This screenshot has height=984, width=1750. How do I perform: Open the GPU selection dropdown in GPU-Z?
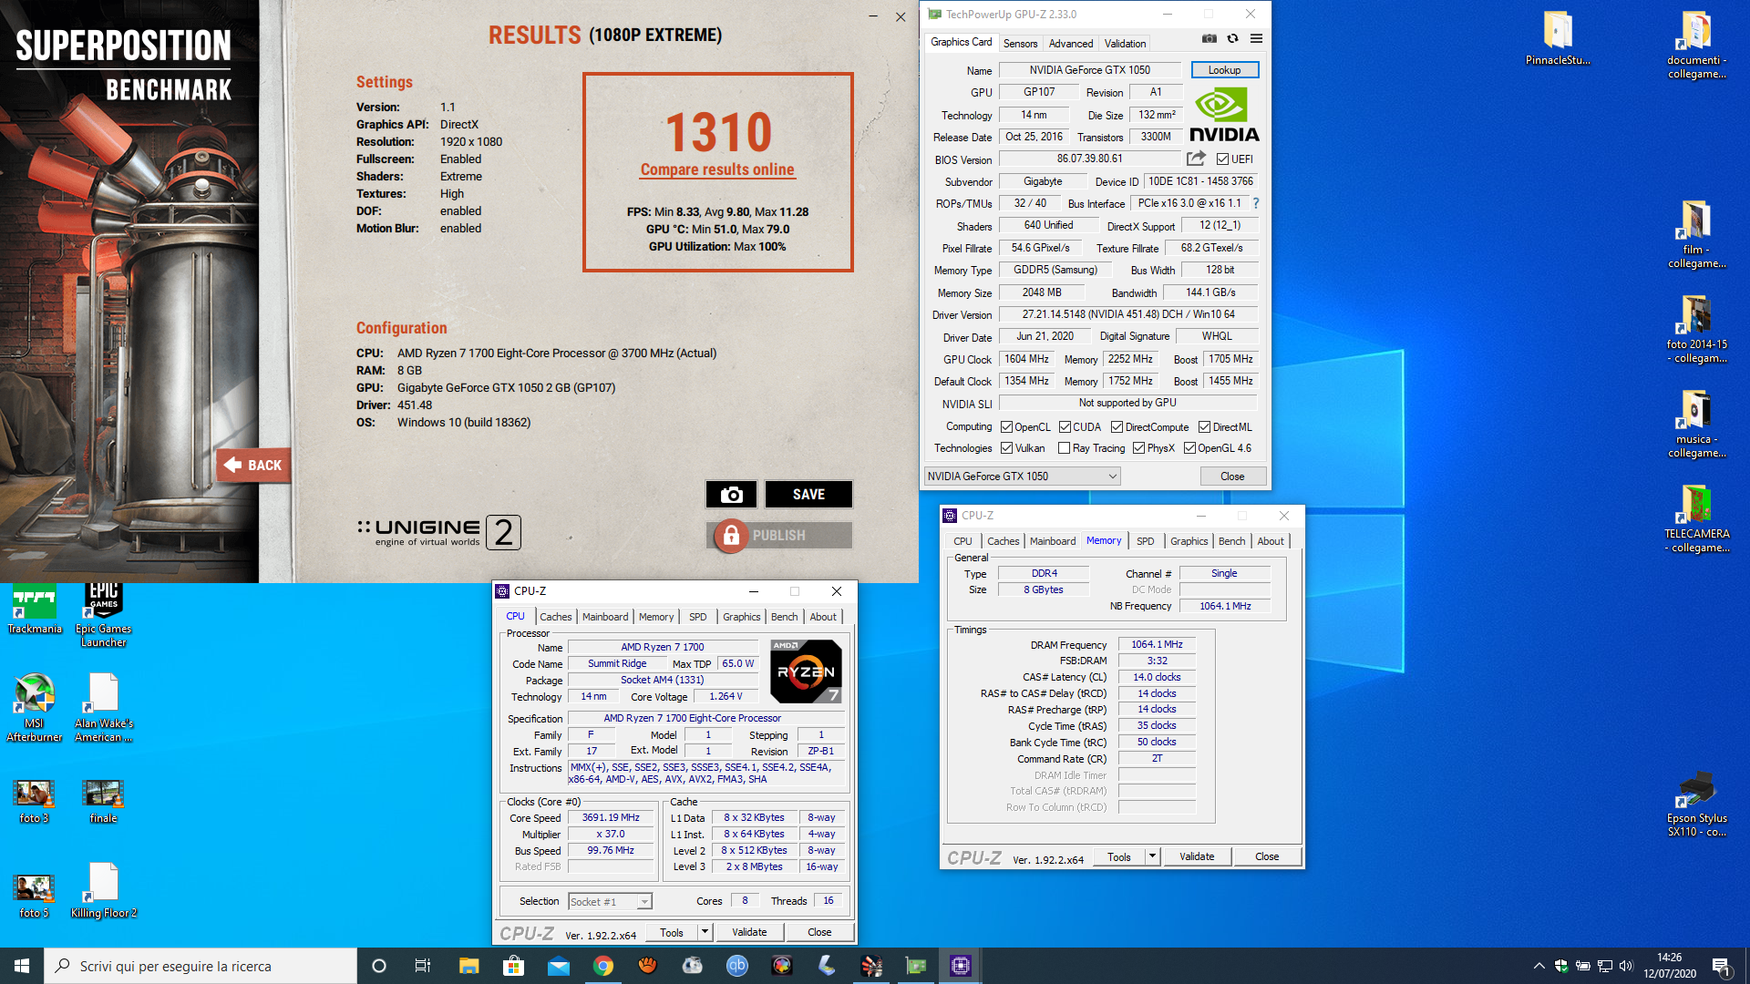(1022, 477)
